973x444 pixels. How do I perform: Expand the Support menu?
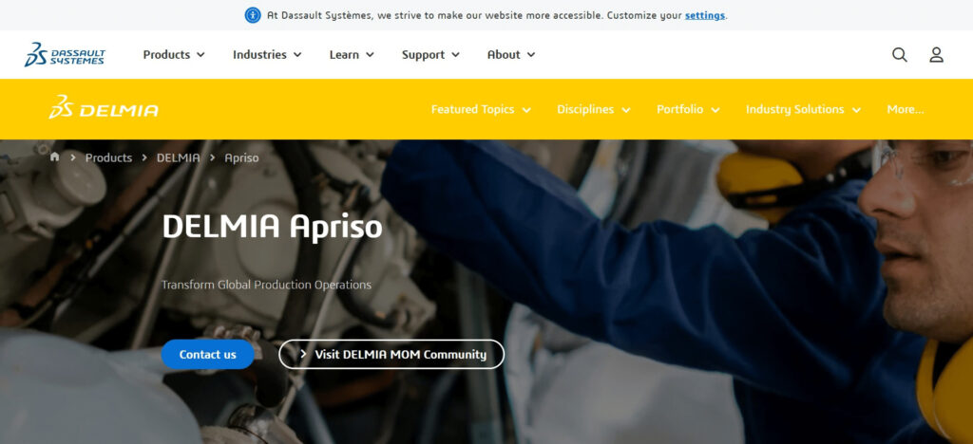click(430, 54)
